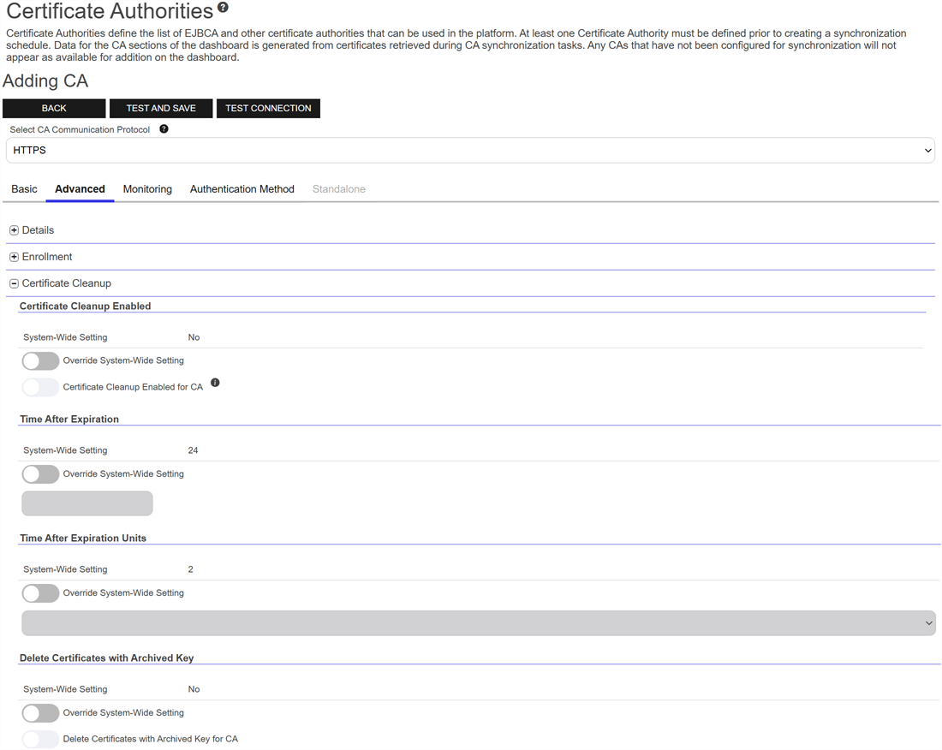Enable Delete Certificates with Archived Key for CA
The height and width of the screenshot is (750, 942).
pyautogui.click(x=40, y=739)
